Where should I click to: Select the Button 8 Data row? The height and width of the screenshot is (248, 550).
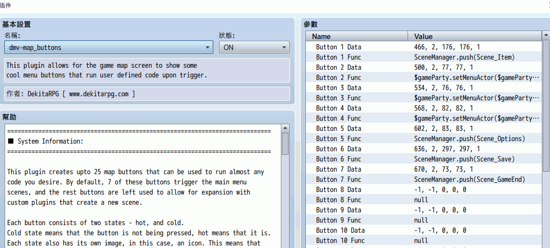(424, 189)
